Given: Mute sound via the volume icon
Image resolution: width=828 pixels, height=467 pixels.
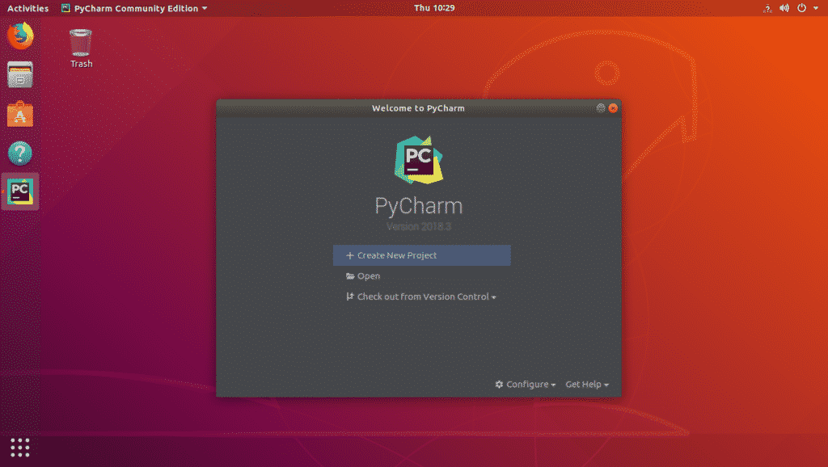Looking at the screenshot, I should (783, 8).
